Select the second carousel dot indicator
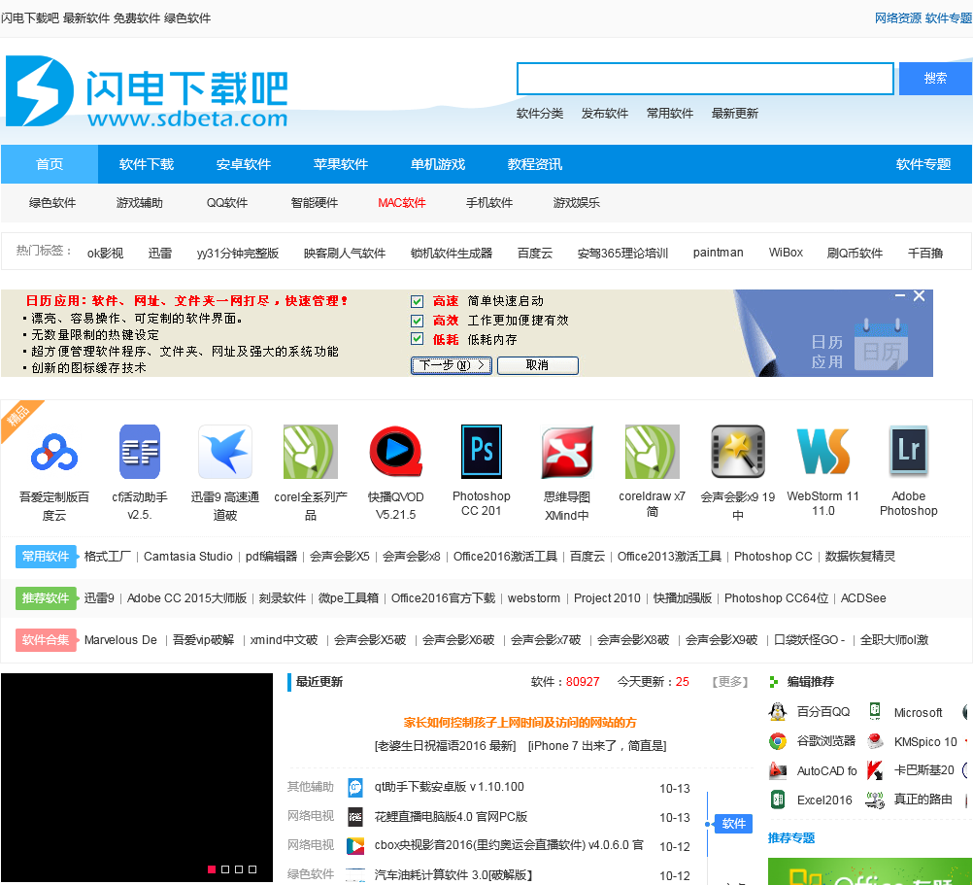973x885 pixels. [225, 869]
